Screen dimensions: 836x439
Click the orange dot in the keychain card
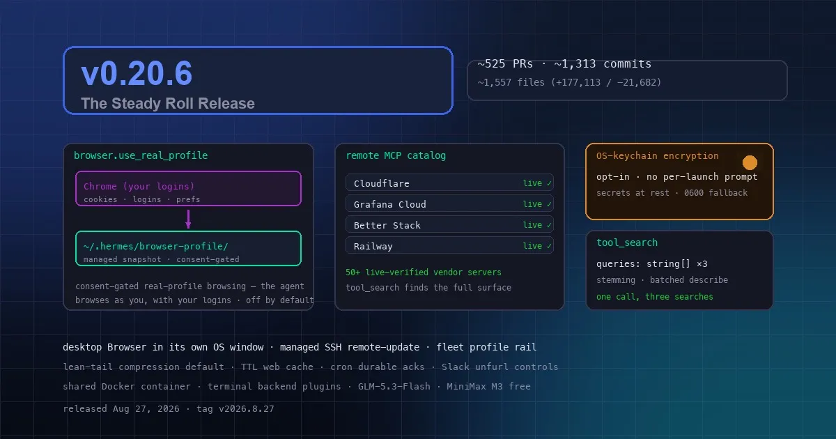pos(750,163)
